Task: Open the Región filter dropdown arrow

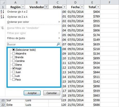Action: (23, 7)
